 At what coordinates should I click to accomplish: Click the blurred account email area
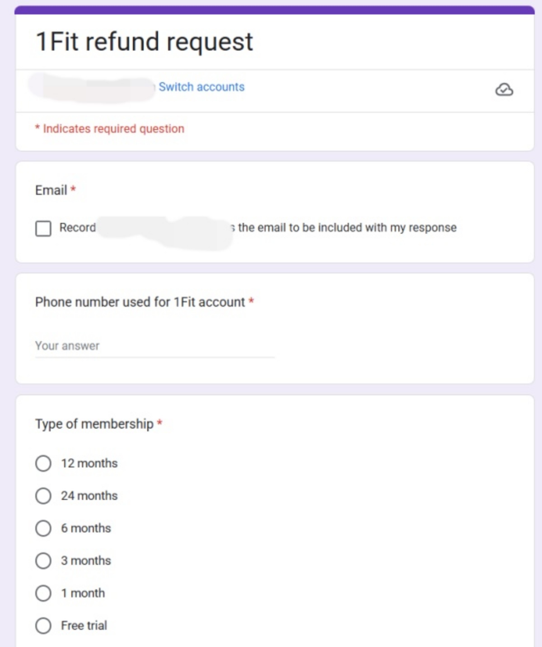92,88
